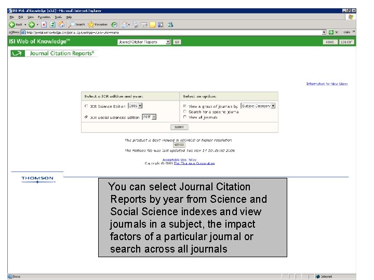Click the GO button next to product selector
374x280 pixels.
click(177, 42)
